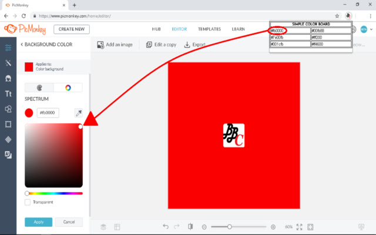
Task: Open the Touch Up magic wand tool
Action: click(x=8, y=63)
